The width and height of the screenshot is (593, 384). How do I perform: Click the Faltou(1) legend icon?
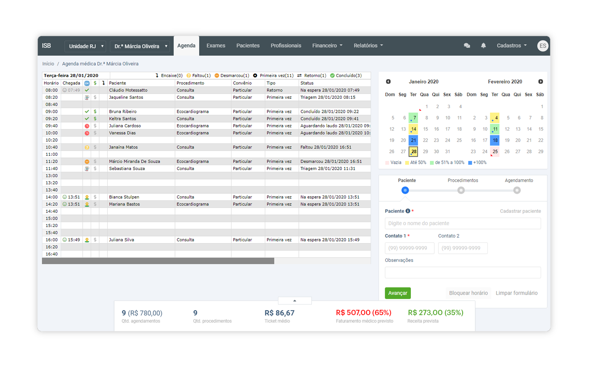pos(189,76)
